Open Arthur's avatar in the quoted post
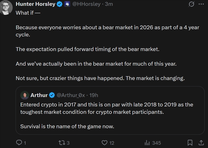Viewport: 208px width, 148px height. tap(25, 95)
